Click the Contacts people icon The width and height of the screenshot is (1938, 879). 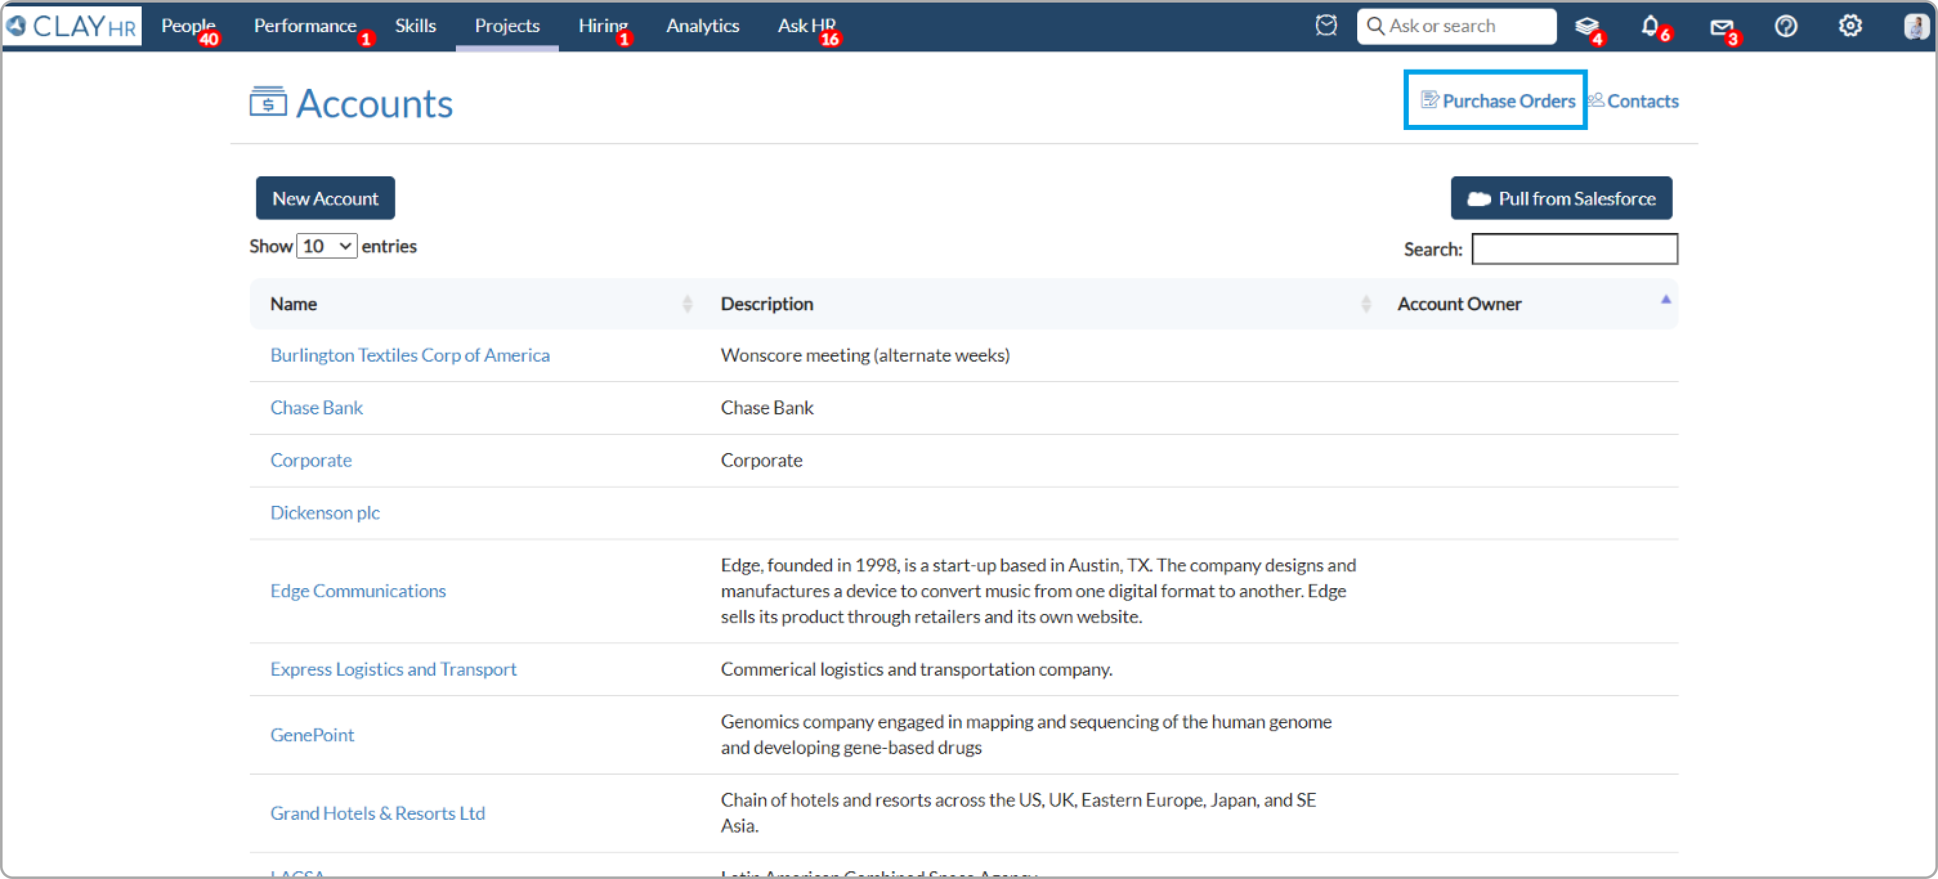[1596, 100]
